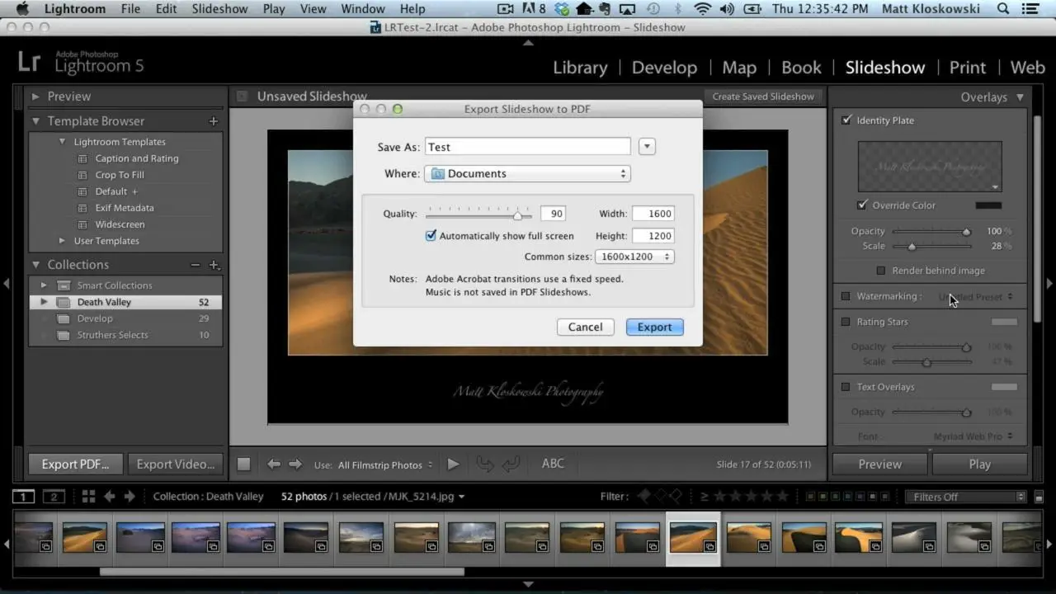Viewport: 1056px width, 594px height.
Task: Expand the Smart Collections disclosure triangle
Action: click(x=43, y=285)
